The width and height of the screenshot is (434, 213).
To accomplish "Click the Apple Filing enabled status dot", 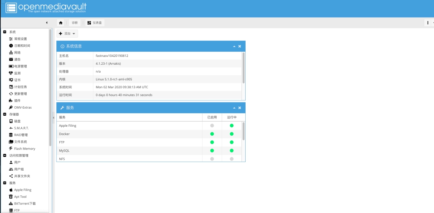I will click(x=212, y=126).
